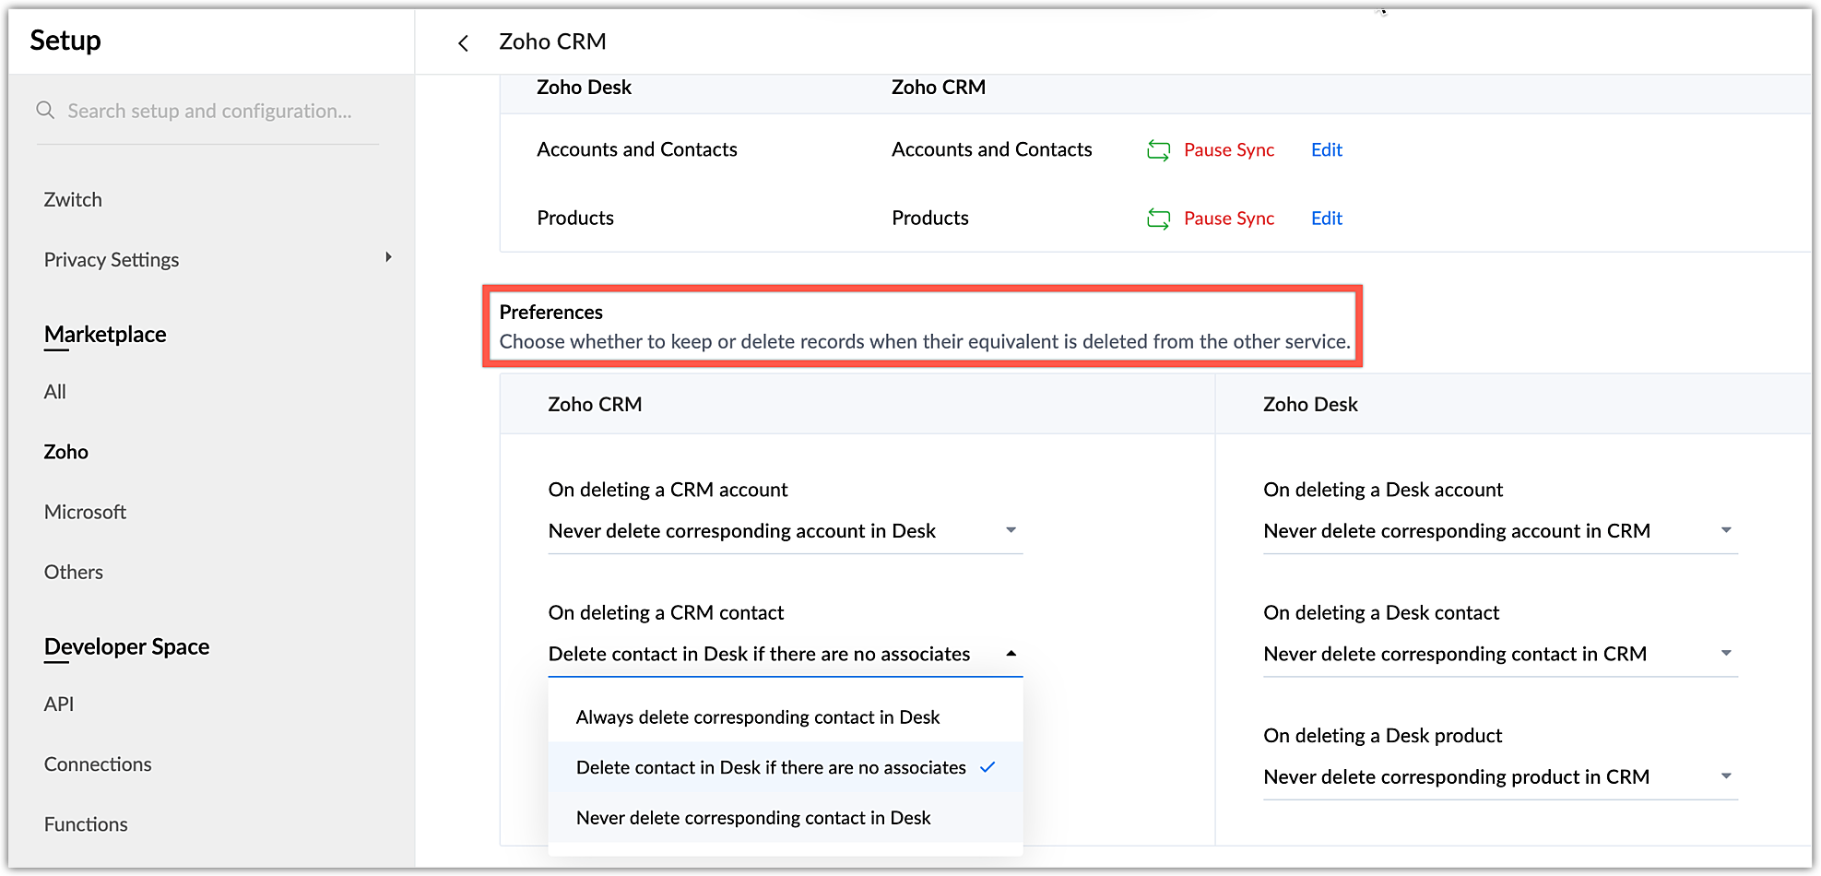Edit the Products sync mapping
This screenshot has height=876, width=1821.
click(x=1326, y=219)
